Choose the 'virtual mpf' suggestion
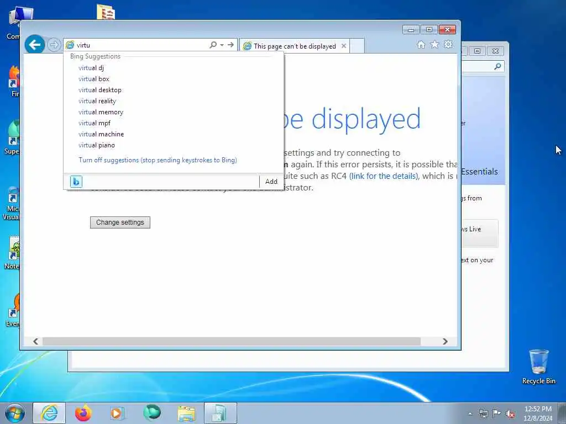Screen dimensions: 566x424 tap(174, 123)
